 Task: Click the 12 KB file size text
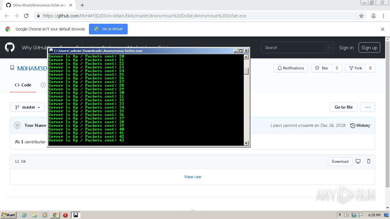coord(20,162)
